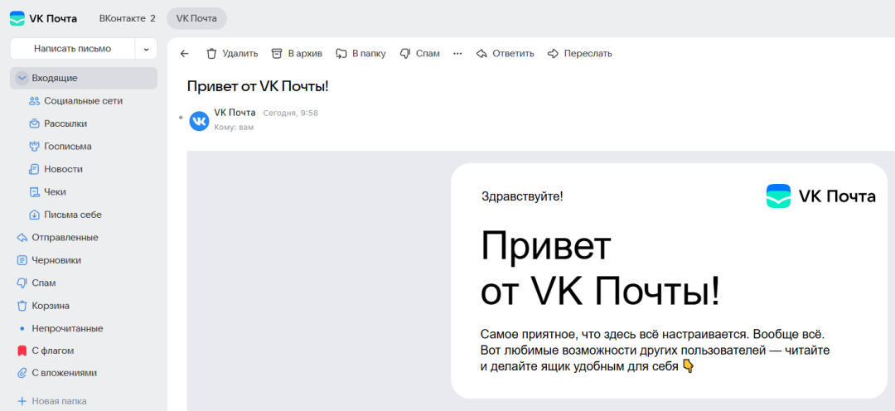
Task: Open the ВКонтакте 2 tab
Action: tap(128, 18)
